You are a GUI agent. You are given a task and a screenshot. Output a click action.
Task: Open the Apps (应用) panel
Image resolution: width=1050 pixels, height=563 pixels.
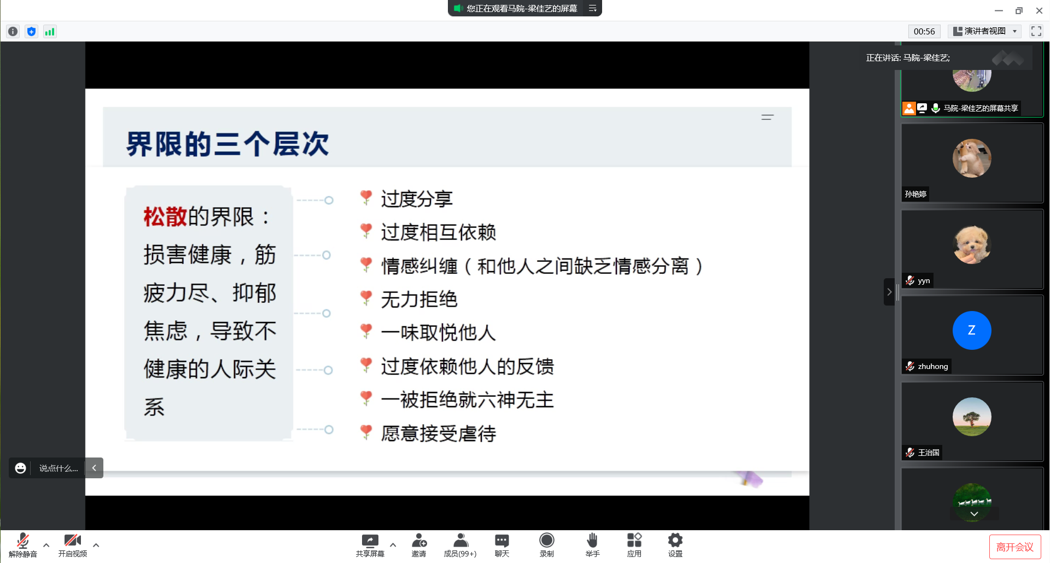click(x=634, y=544)
